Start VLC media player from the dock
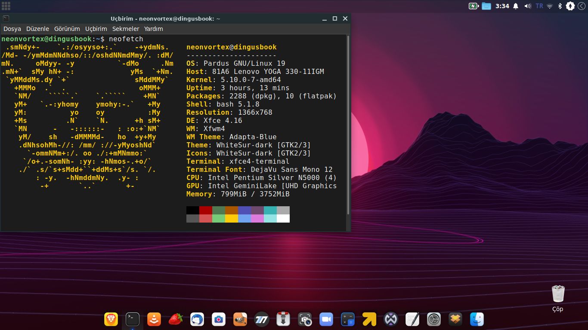This screenshot has height=330, width=588. [154, 320]
